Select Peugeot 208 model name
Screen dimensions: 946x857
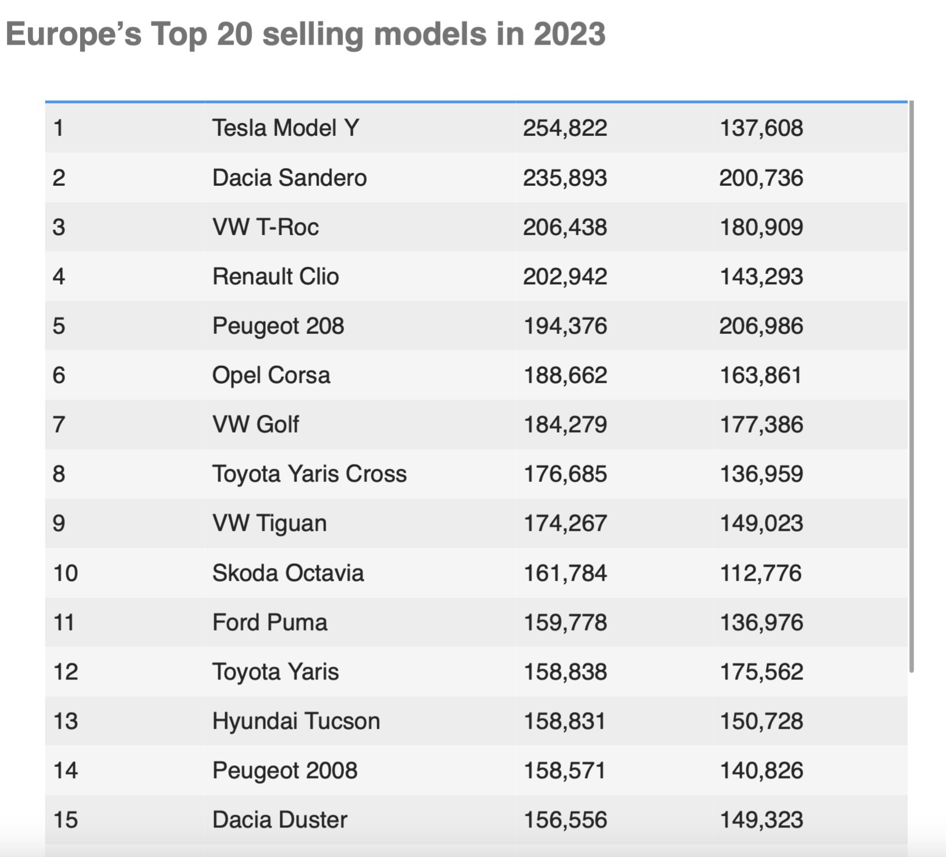coord(278,326)
